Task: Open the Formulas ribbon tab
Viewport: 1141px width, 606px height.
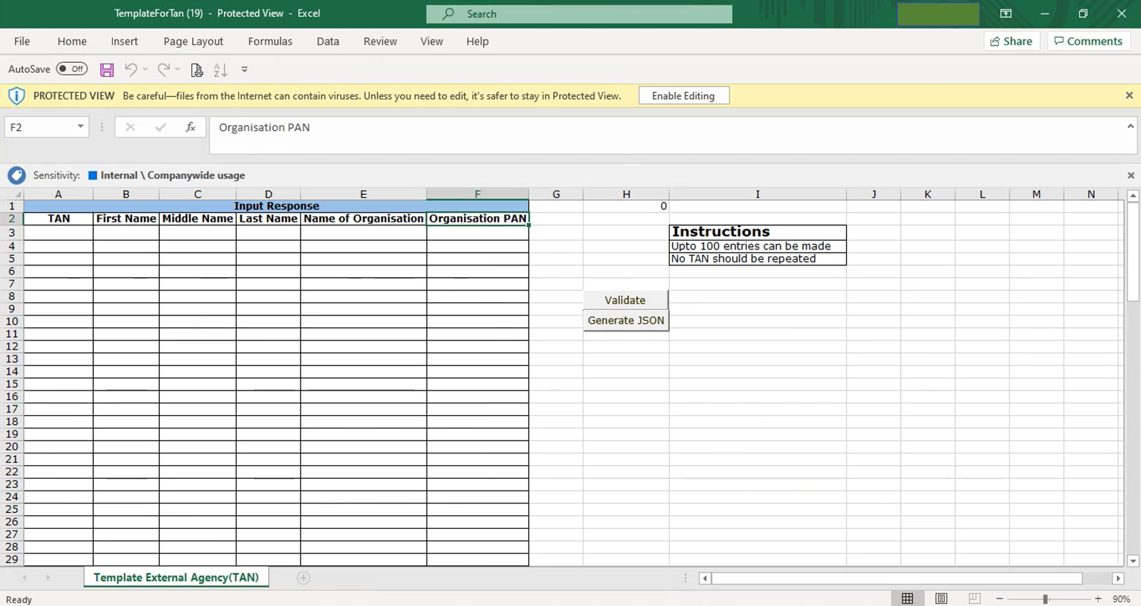Action: click(x=270, y=41)
